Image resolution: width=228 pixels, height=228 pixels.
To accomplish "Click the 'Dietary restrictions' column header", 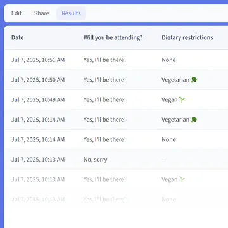I will pyautogui.click(x=187, y=37).
